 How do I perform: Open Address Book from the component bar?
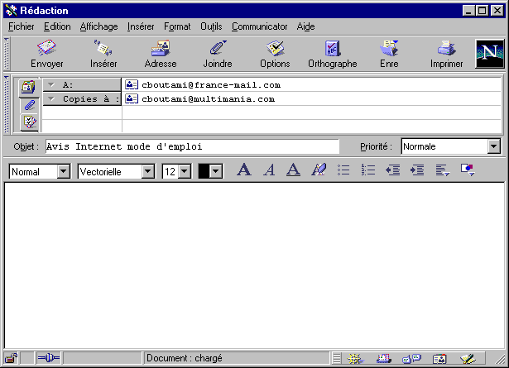(x=439, y=359)
